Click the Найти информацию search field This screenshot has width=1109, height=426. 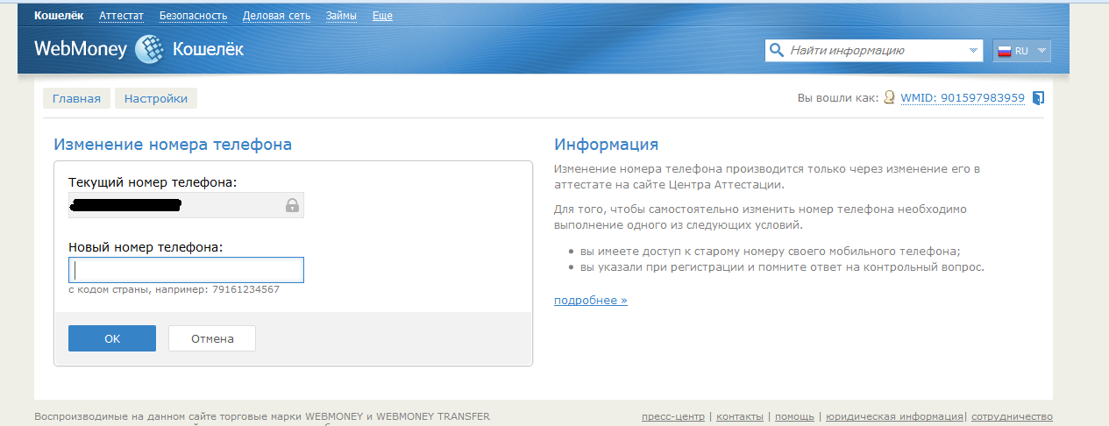874,51
